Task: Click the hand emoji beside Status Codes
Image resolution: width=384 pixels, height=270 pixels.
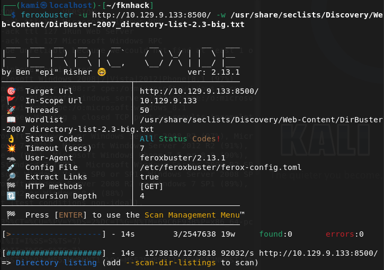Action: pyautogui.click(x=11, y=139)
